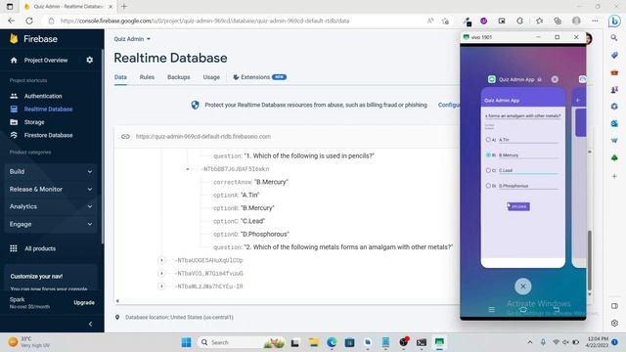Click optionD value "D.Phosphorous"

(265, 235)
